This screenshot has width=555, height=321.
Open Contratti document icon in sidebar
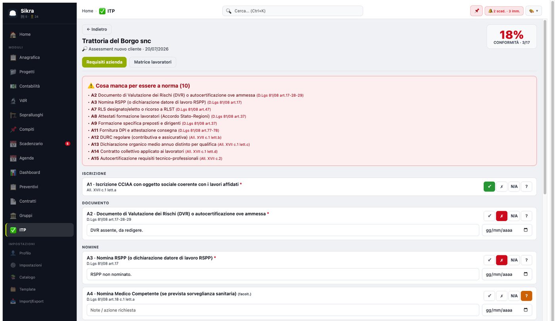[13, 201]
